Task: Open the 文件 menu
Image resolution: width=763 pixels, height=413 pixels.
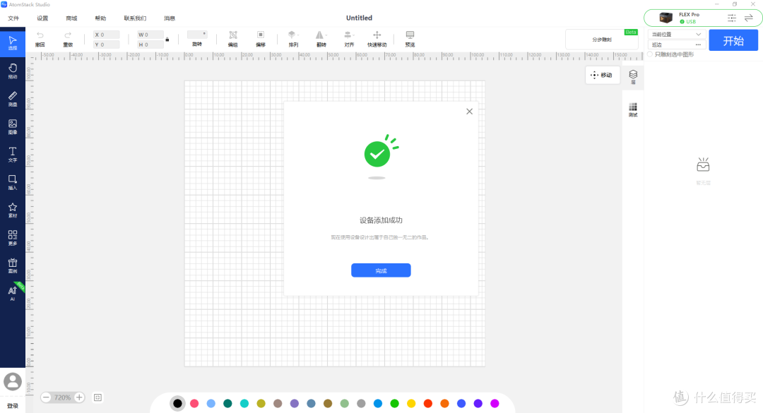Action: click(13, 18)
